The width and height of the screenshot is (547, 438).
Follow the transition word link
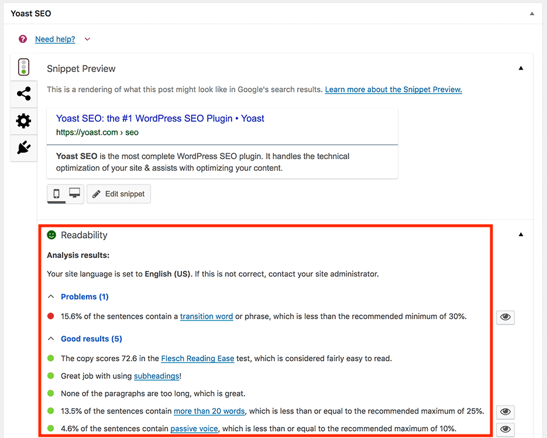(207, 316)
